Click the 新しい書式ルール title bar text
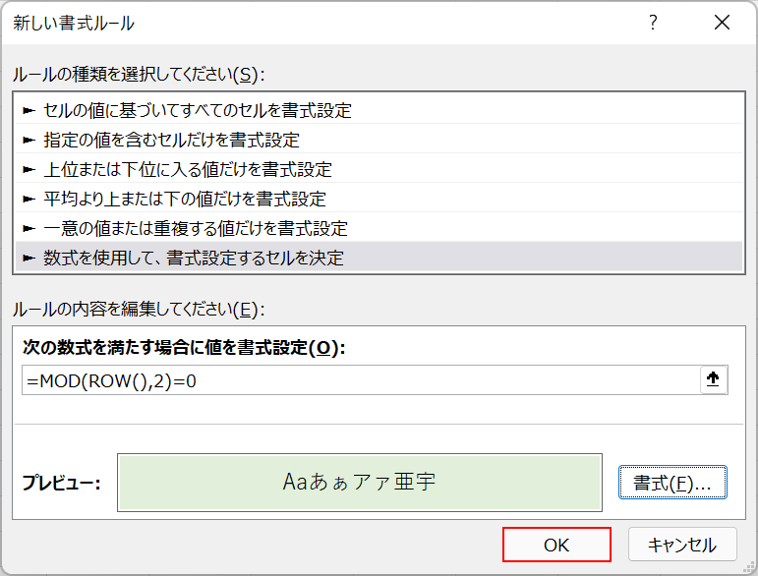The height and width of the screenshot is (576, 758). click(74, 23)
